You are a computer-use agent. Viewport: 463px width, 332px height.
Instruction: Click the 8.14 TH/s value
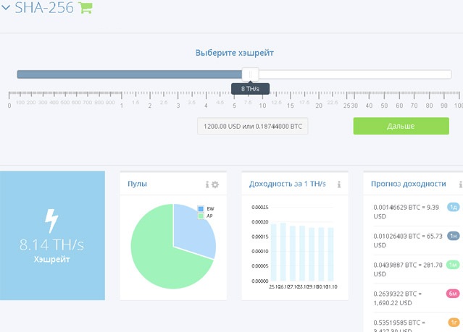[x=51, y=244]
